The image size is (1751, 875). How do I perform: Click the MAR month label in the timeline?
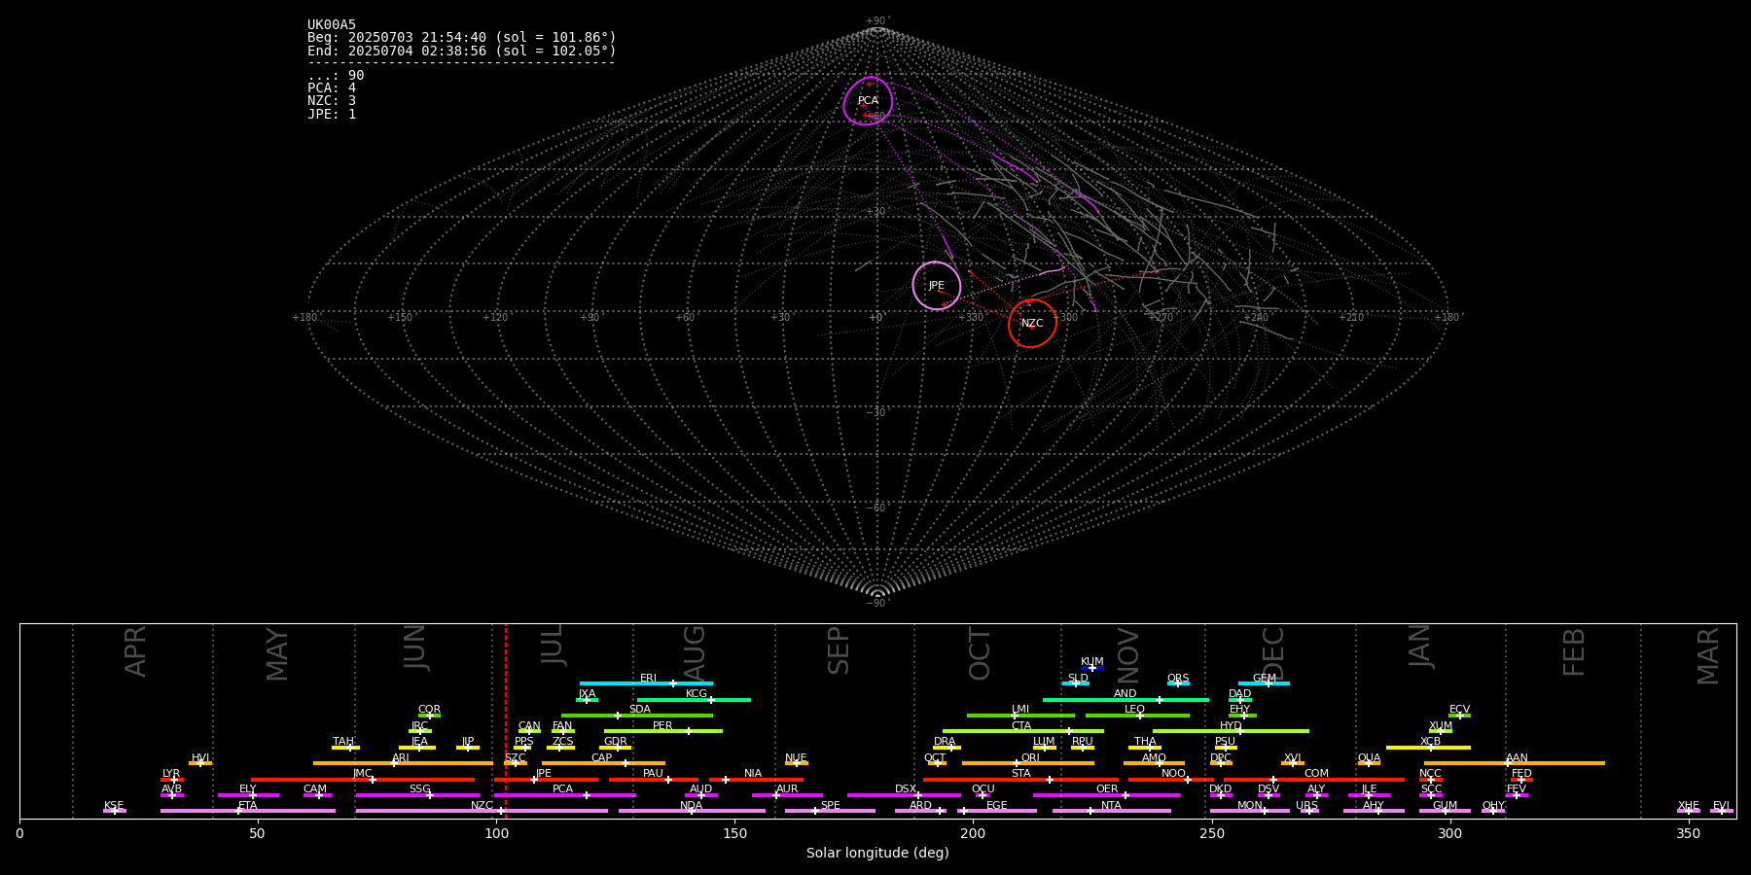[1708, 656]
